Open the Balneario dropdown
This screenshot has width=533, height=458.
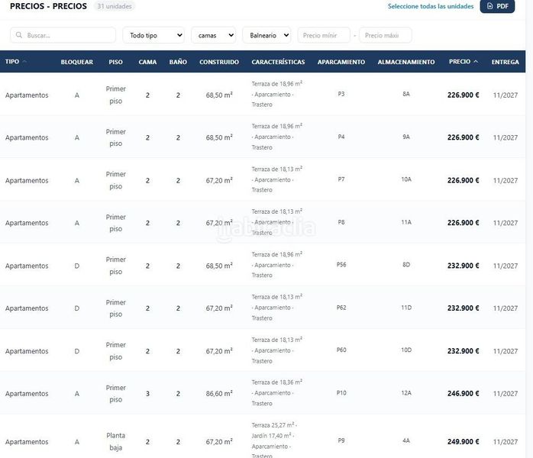click(266, 35)
